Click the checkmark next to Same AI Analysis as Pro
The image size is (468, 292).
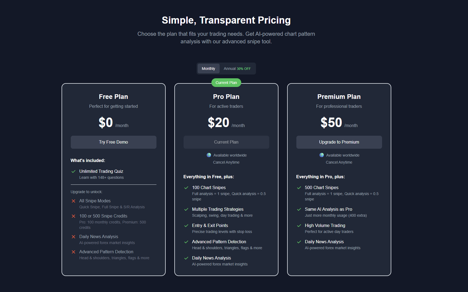coord(299,209)
